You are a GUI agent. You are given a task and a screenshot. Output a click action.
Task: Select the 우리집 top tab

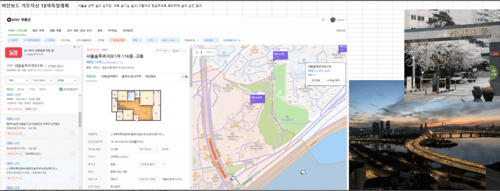click(127, 30)
